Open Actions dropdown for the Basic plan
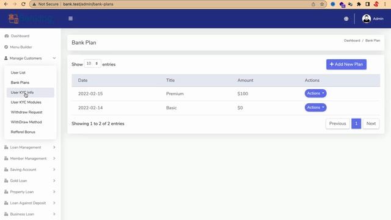The image size is (391, 220). [315, 108]
